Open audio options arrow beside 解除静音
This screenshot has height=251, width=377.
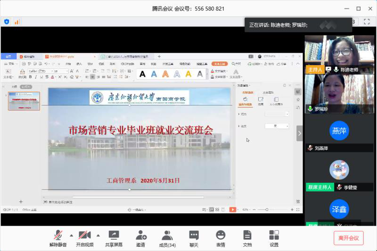coord(71,235)
